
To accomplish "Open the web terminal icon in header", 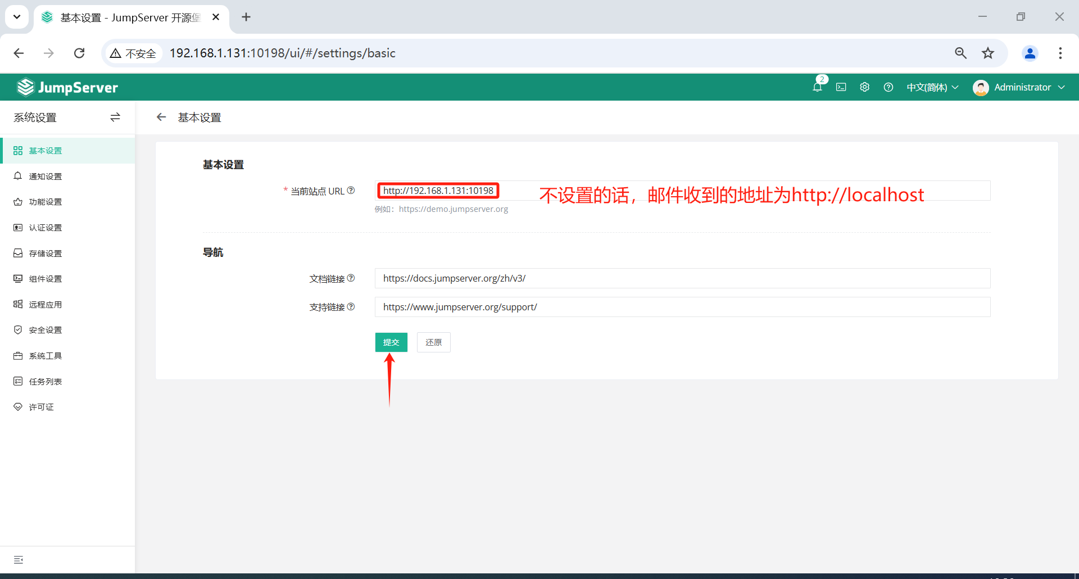I will [x=841, y=87].
